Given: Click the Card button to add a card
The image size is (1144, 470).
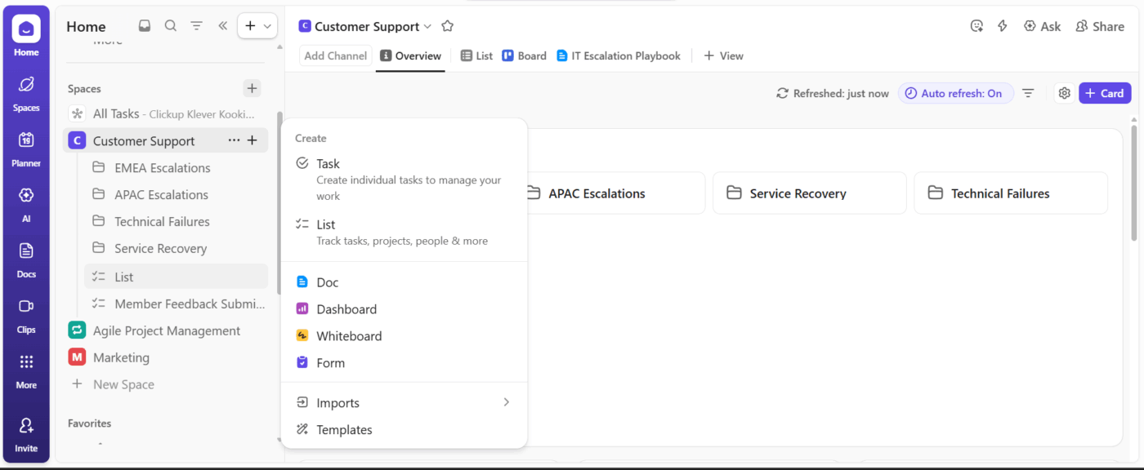Looking at the screenshot, I should (x=1104, y=92).
